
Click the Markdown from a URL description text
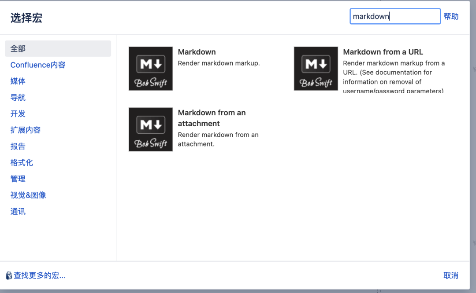[394, 77]
